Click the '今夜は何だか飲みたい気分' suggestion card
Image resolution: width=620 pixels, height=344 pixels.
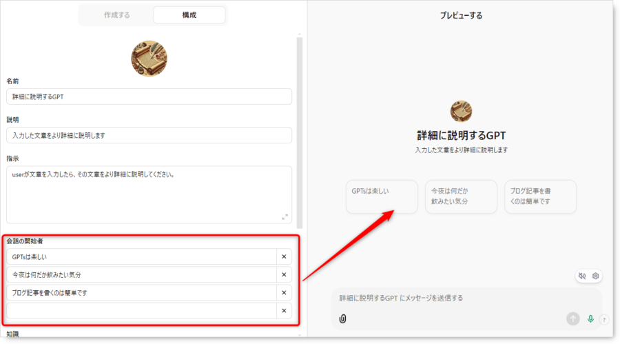coord(461,196)
